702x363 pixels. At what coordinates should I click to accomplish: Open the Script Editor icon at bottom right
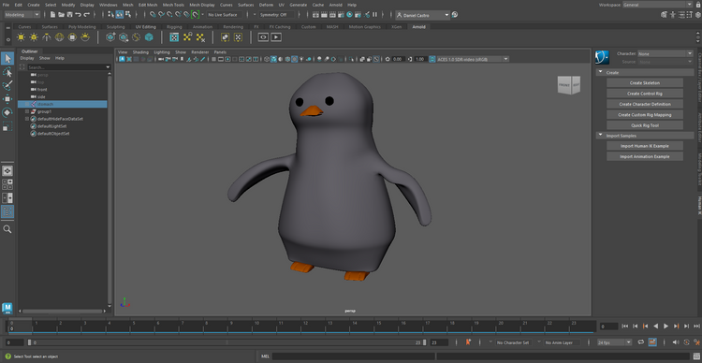click(x=696, y=356)
